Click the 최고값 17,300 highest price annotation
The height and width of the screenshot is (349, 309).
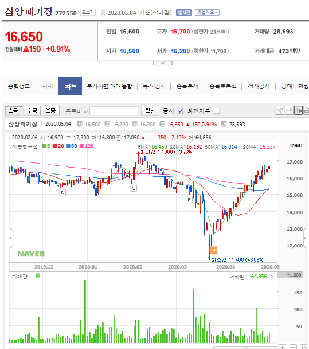point(167,152)
